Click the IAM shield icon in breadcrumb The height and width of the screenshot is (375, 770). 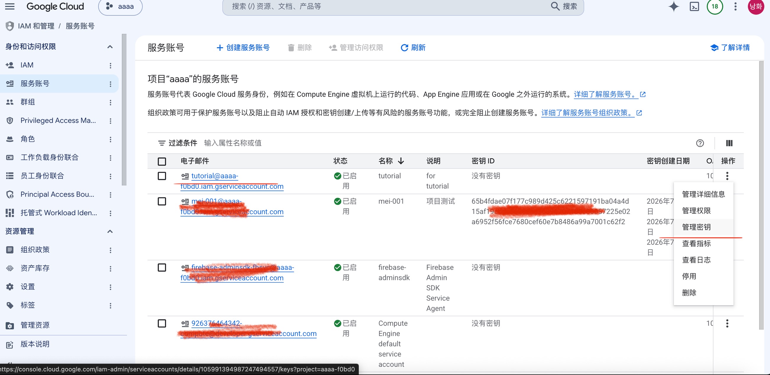click(9, 26)
